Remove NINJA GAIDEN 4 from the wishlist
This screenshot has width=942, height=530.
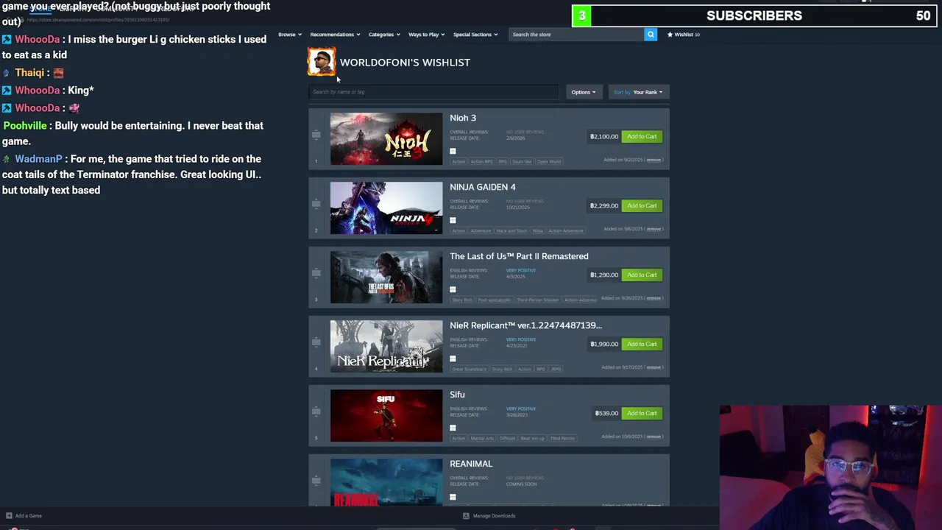tap(654, 229)
